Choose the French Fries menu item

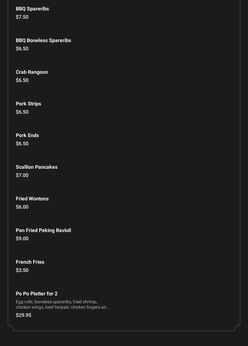(30, 262)
